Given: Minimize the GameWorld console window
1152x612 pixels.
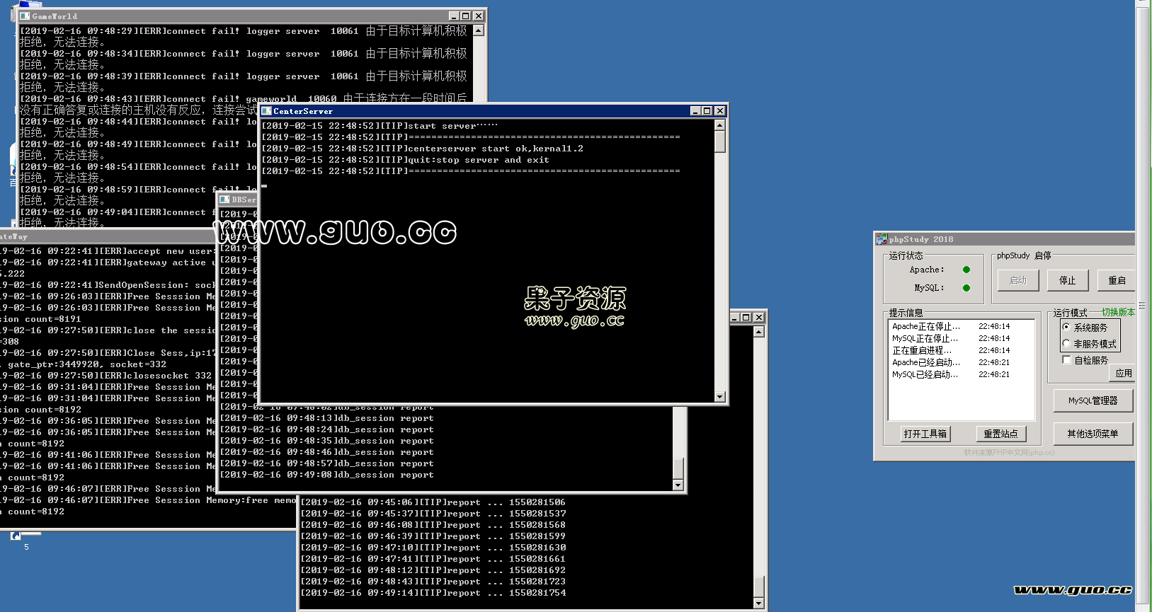Looking at the screenshot, I should [x=454, y=16].
